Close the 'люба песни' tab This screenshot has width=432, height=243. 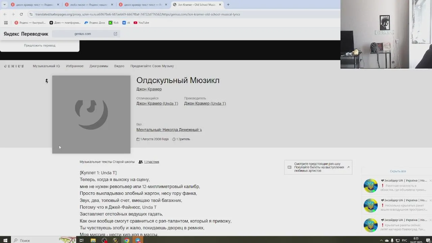tap(112, 5)
